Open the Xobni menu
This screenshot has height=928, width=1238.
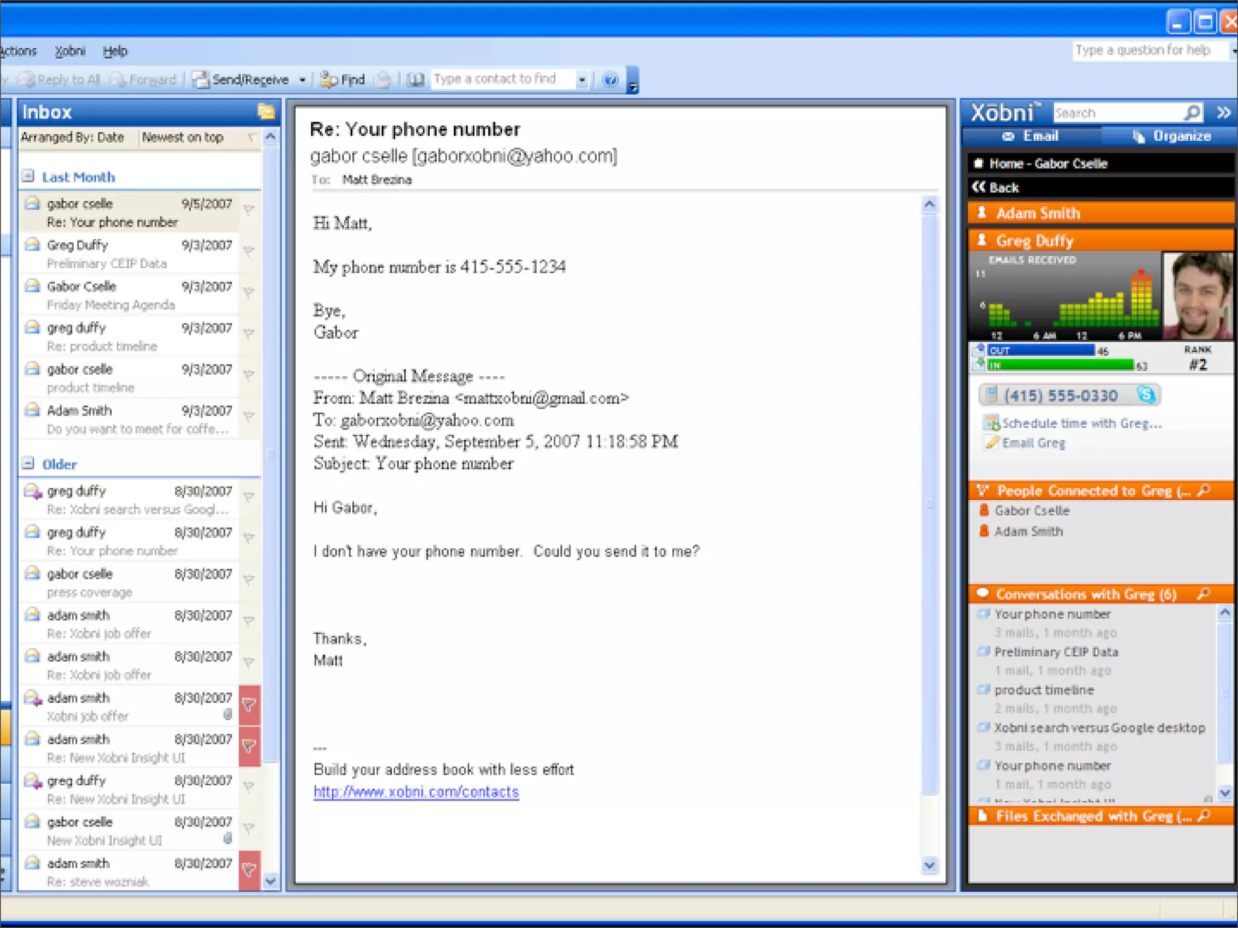tap(70, 51)
